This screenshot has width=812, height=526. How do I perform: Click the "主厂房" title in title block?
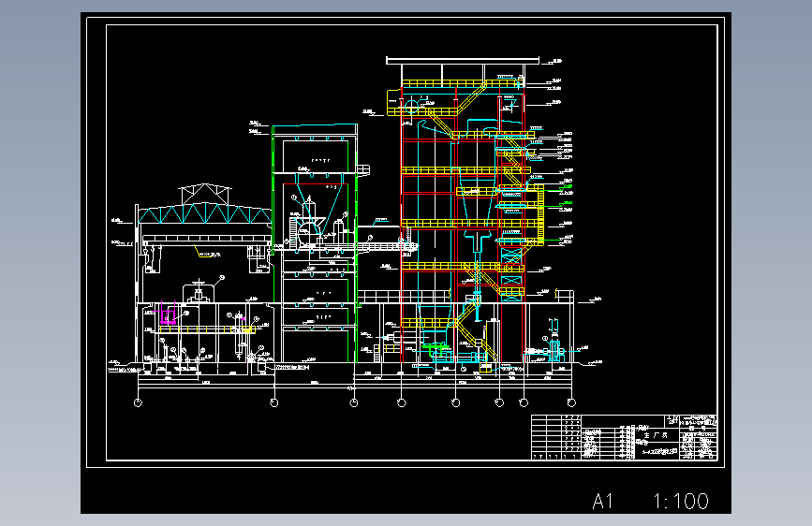[x=656, y=435]
